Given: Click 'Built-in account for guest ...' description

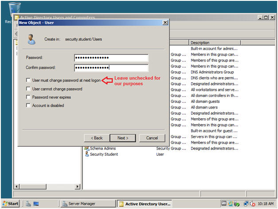Looking at the screenshot, I should click(214, 131).
